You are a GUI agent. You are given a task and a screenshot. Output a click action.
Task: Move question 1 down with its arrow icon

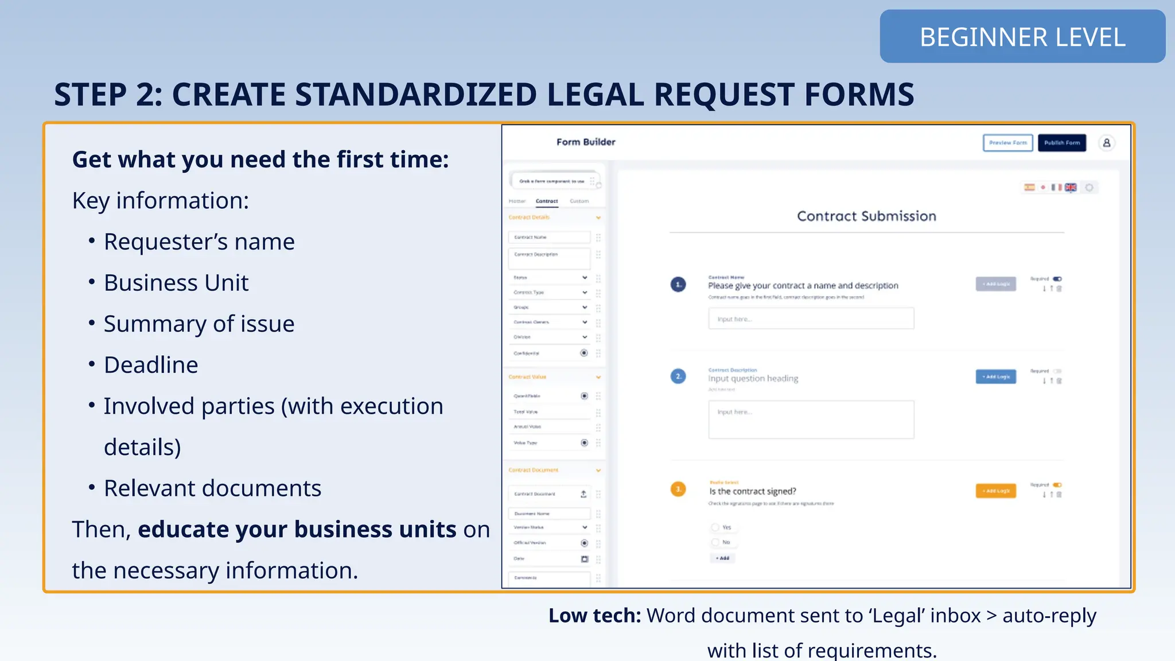pos(1044,289)
